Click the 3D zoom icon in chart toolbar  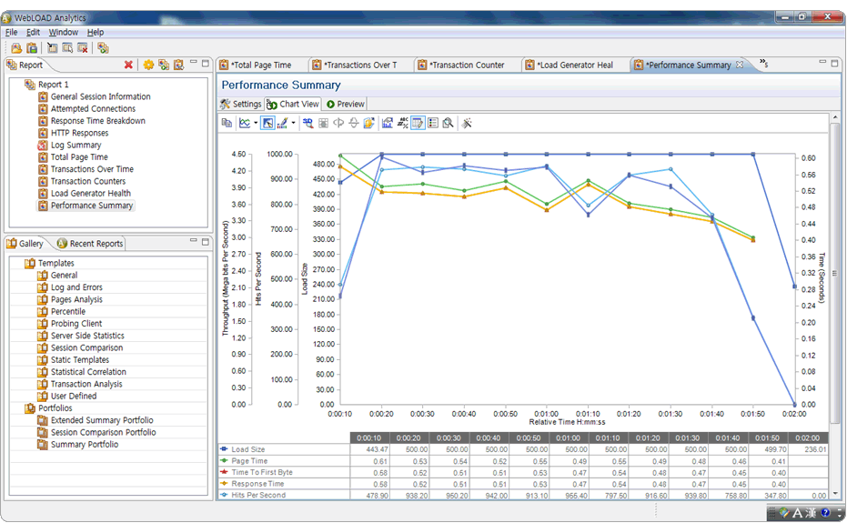pos(308,123)
